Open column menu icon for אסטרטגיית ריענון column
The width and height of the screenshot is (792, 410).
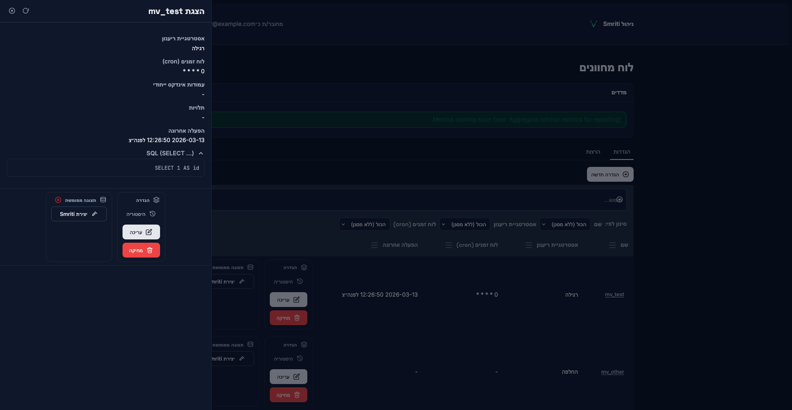(528, 245)
